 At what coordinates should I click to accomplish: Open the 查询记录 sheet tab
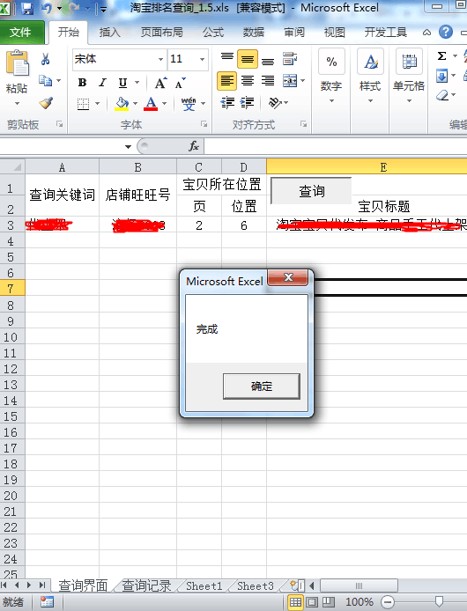click(x=146, y=585)
